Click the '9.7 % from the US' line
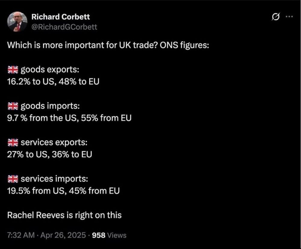Viewport: 301px width, 249px height. [x=69, y=118]
